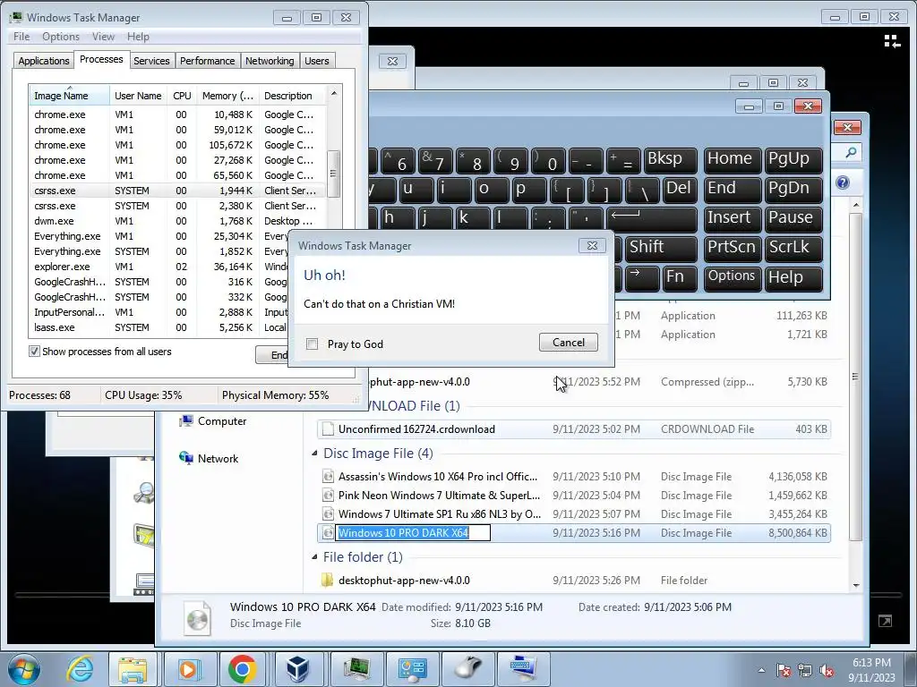Viewport: 917px width, 687px height.
Task: Click Cancel in the Uh oh dialog
Action: (569, 343)
